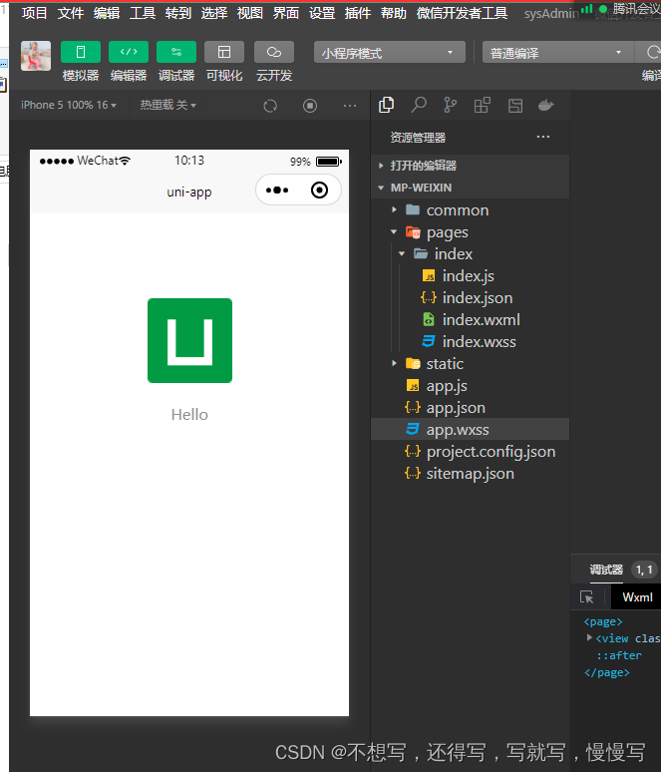This screenshot has width=661, height=772.
Task: Open the Docker whale icon
Action: [545, 105]
